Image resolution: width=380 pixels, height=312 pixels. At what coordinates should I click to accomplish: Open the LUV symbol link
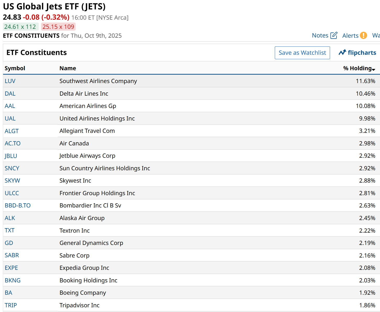coord(10,81)
